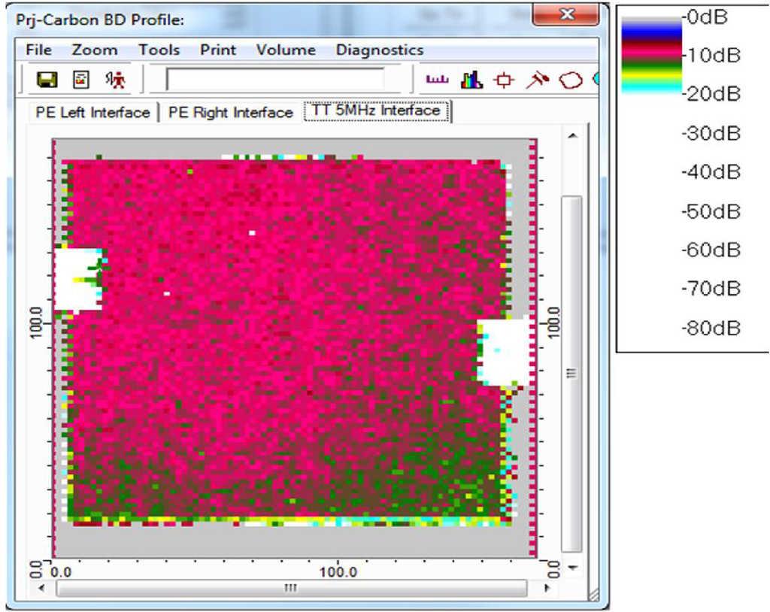This screenshot has width=770, height=612.
Task: Open the colorful histogram tool
Action: [x=471, y=80]
